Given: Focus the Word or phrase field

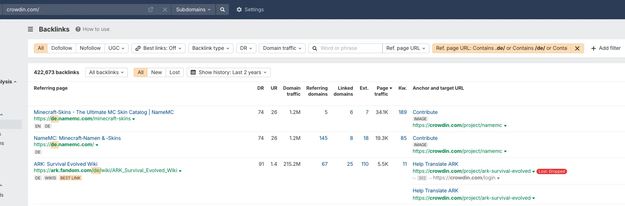Looking at the screenshot, I should (345, 48).
